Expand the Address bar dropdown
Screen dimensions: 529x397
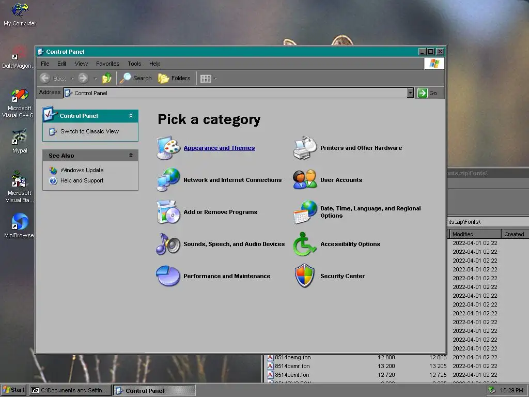point(410,93)
